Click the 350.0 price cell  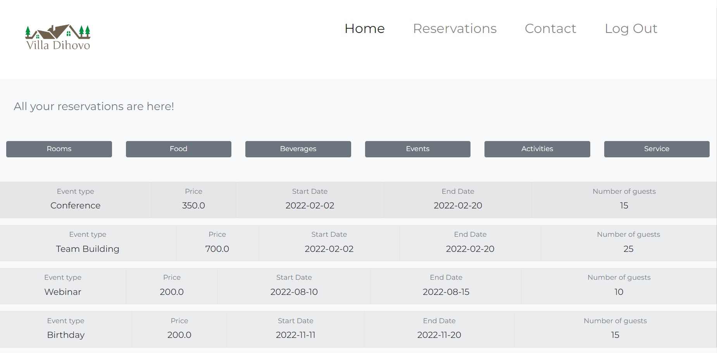(x=193, y=205)
